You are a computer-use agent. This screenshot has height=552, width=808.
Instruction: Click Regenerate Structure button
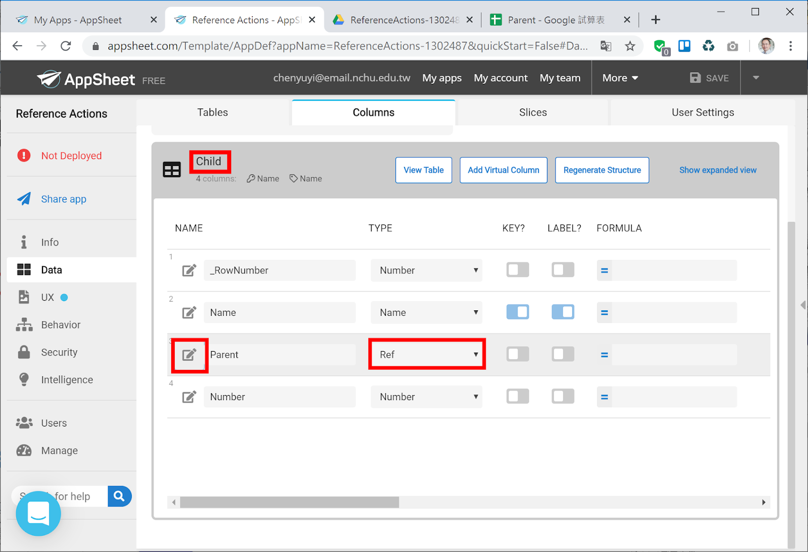click(x=602, y=170)
